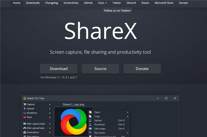Click the Download arrow icon in the context menu
The width and height of the screenshot is (207, 137).
click(90, 125)
